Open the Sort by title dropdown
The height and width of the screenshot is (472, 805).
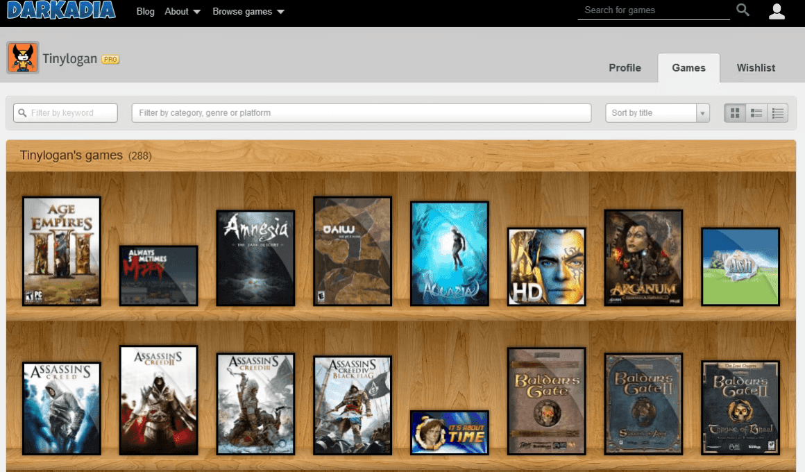(x=657, y=113)
